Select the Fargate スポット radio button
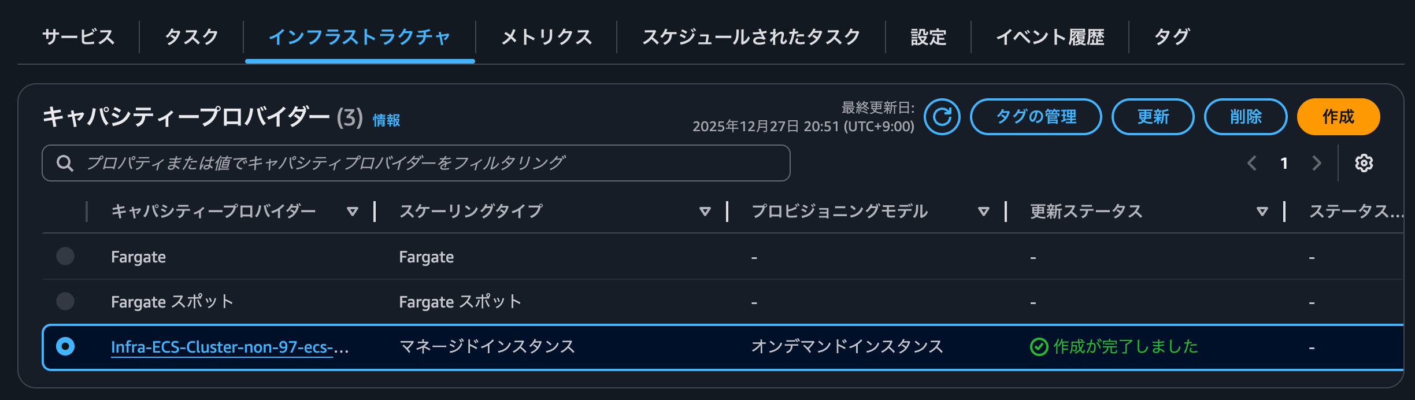The height and width of the screenshot is (400, 1415). tap(65, 301)
